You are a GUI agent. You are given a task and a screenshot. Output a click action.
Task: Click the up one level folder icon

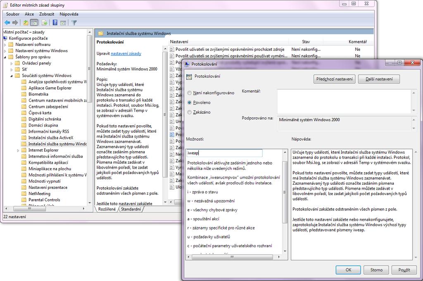26,23
